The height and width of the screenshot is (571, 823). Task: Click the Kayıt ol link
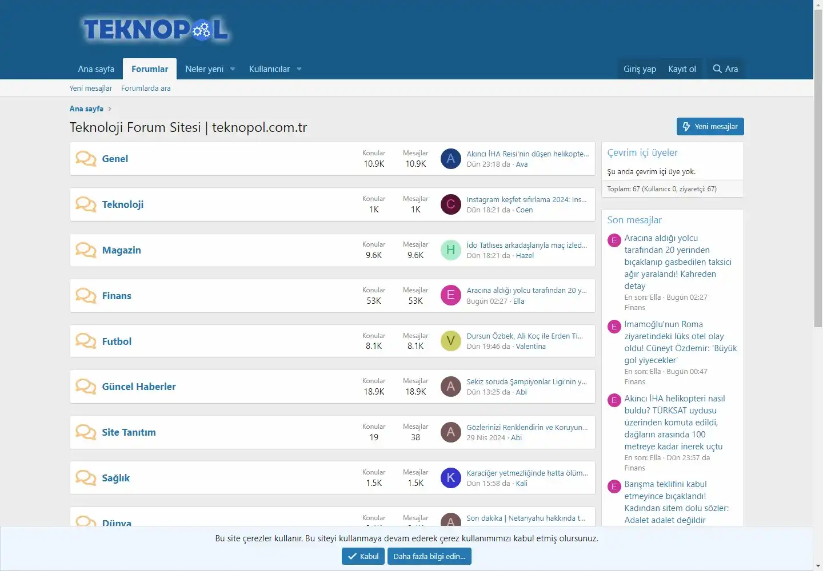click(682, 69)
